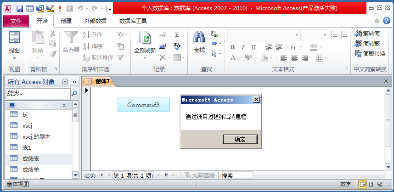Click the spelling check icon
Viewport: 394px width, 192px height.
click(177, 46)
